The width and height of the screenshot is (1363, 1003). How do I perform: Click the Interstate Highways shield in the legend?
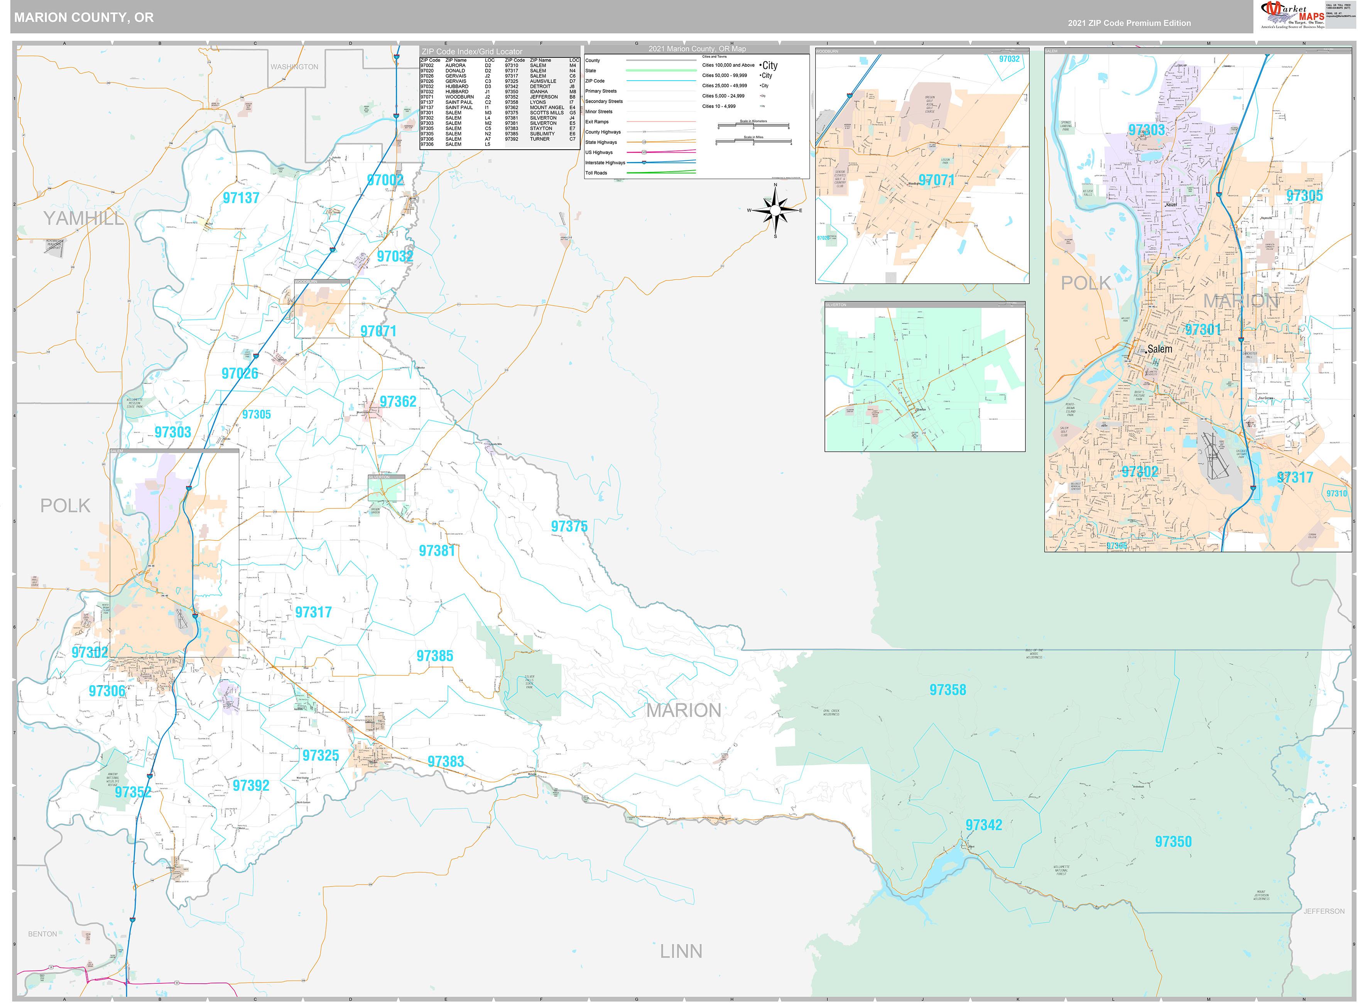(643, 163)
